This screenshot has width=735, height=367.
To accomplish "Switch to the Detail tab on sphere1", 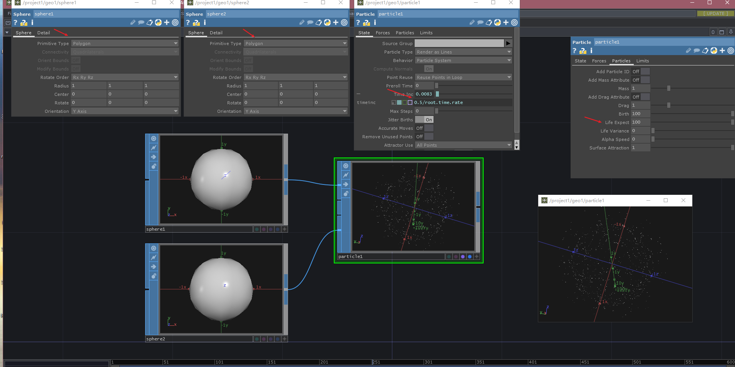I will pos(44,32).
